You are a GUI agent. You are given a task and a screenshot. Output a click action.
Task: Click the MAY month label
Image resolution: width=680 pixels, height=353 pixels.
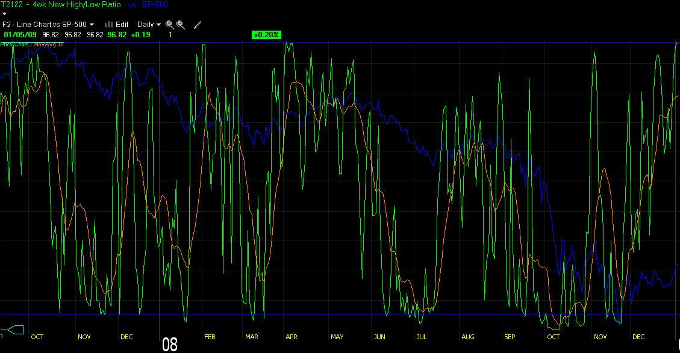pyautogui.click(x=337, y=337)
